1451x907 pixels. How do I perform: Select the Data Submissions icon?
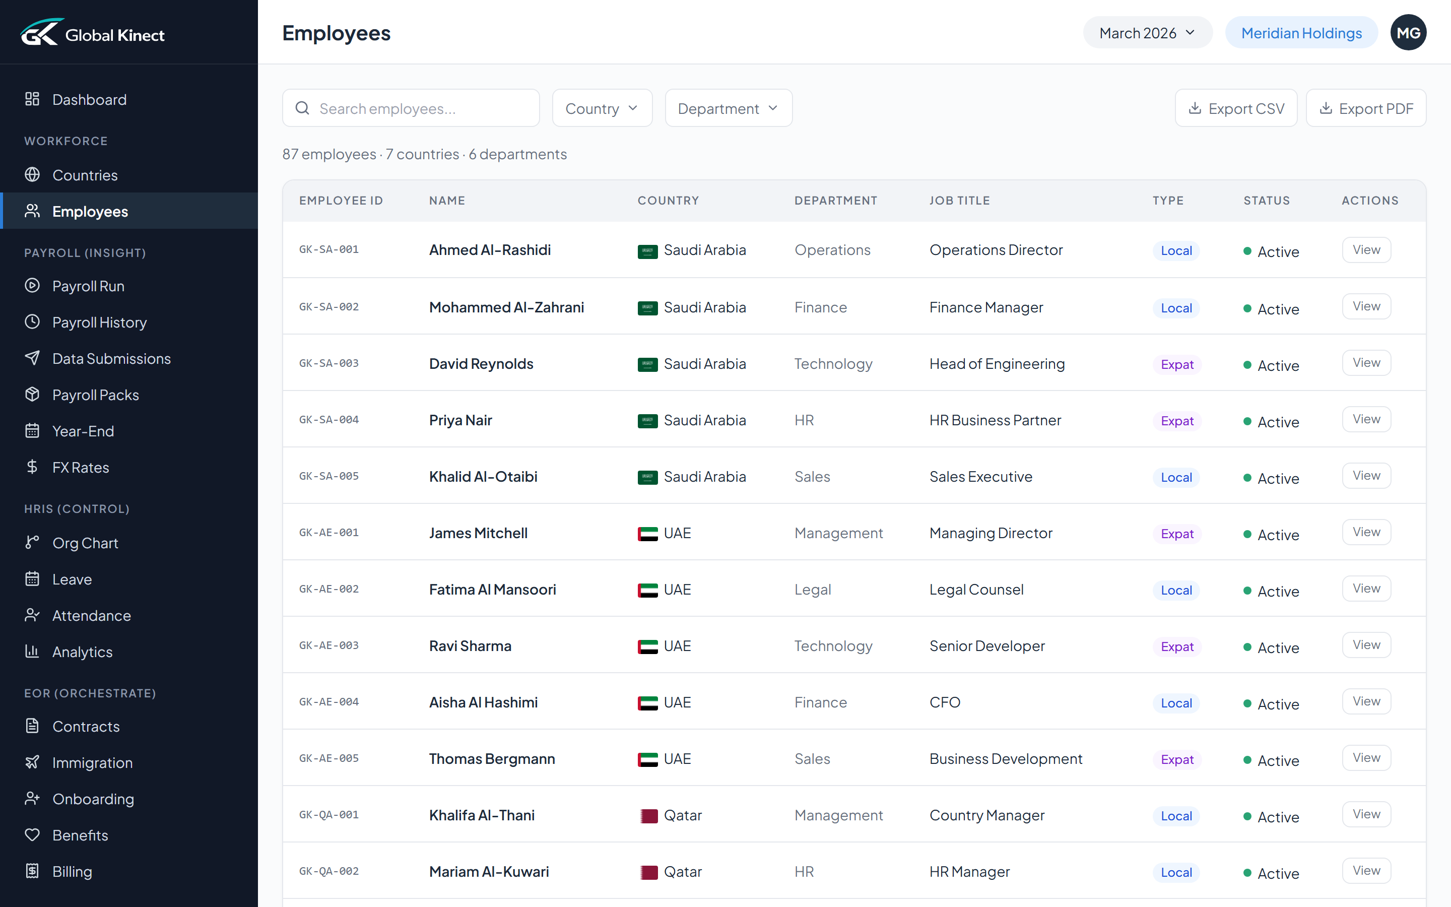pos(32,358)
